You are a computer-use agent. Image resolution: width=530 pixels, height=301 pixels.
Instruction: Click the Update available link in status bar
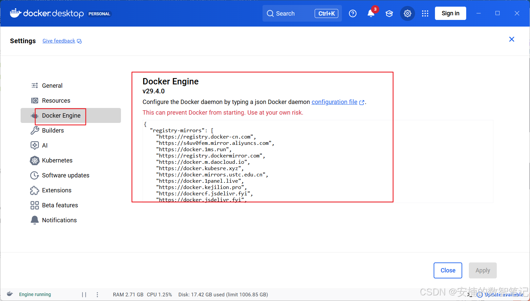click(500, 295)
